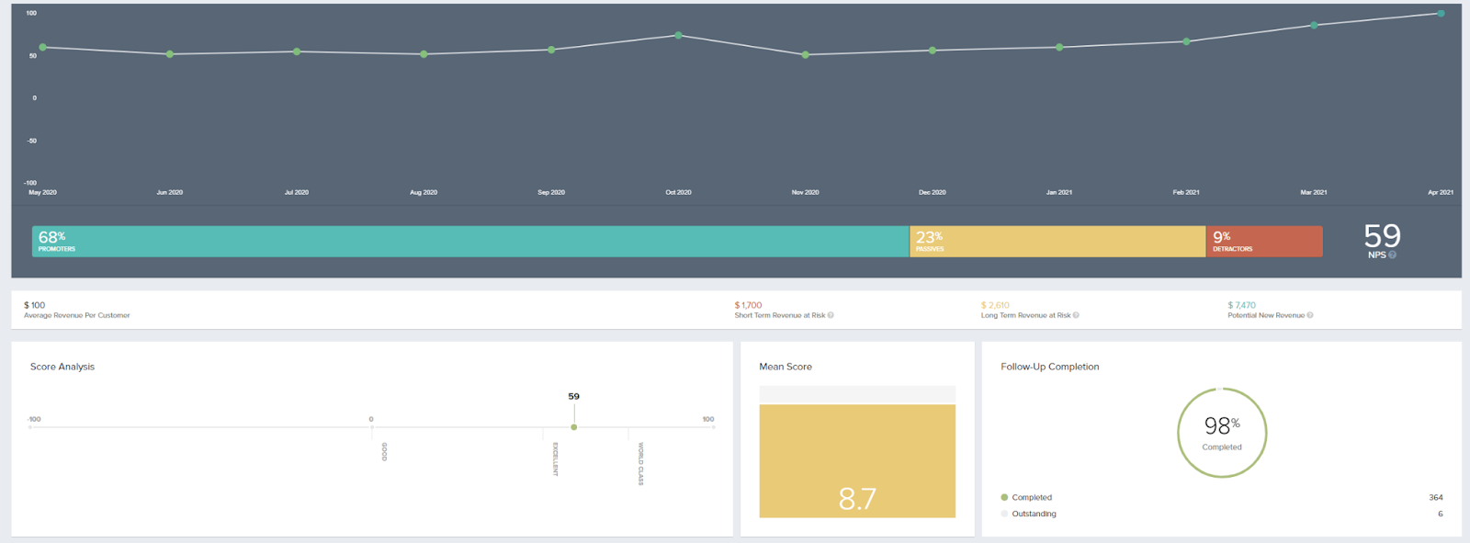Viewport: 1470px width, 543px height.
Task: Select the Nov 2020 data point on NPS chart
Action: click(x=806, y=55)
